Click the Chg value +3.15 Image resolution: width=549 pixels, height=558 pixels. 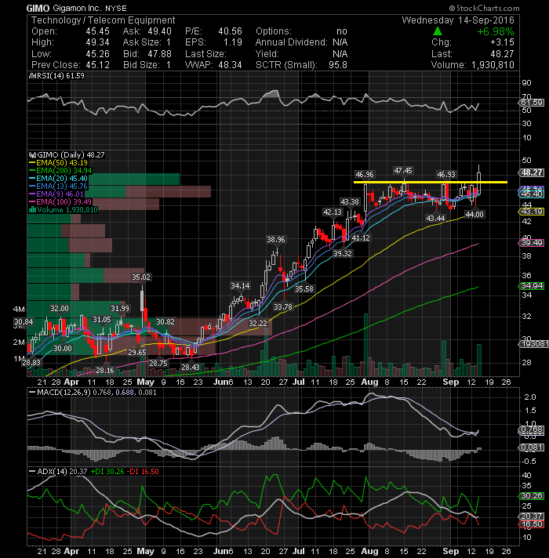click(x=503, y=42)
